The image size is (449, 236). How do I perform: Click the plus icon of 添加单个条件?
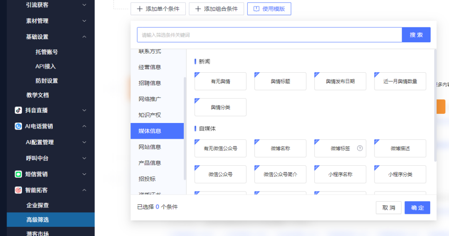point(139,9)
